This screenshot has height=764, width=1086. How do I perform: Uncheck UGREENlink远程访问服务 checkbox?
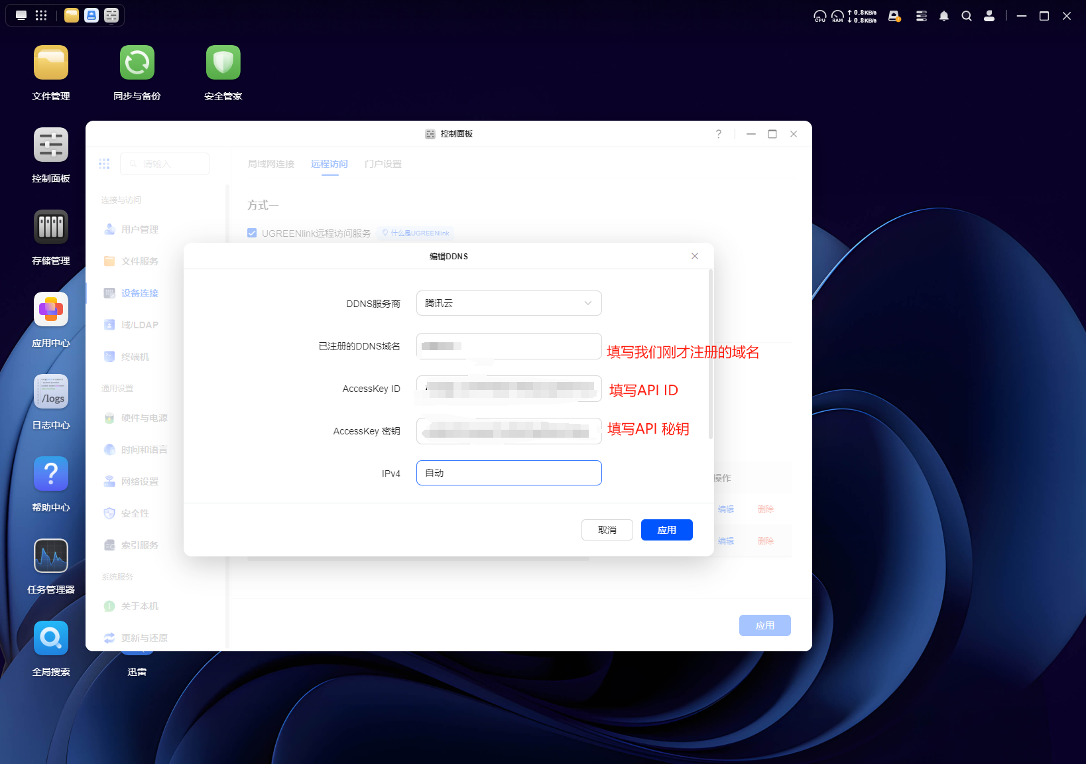252,233
